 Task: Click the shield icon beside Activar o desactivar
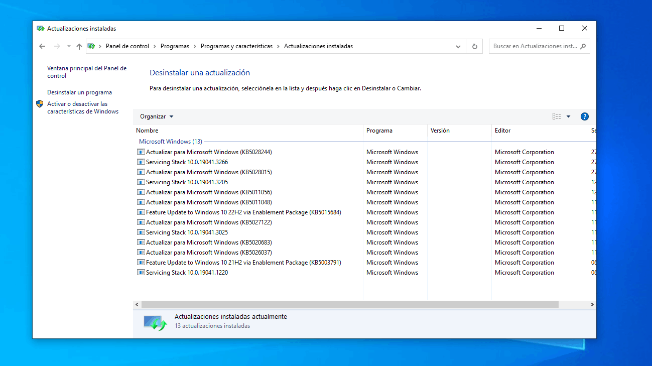40,104
